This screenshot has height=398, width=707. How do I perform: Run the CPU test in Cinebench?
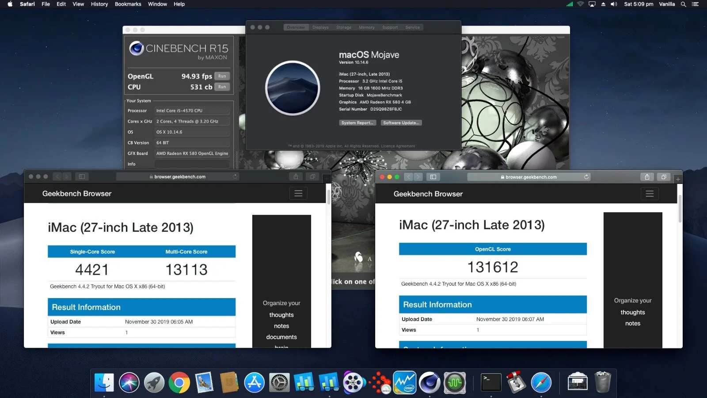coord(222,87)
